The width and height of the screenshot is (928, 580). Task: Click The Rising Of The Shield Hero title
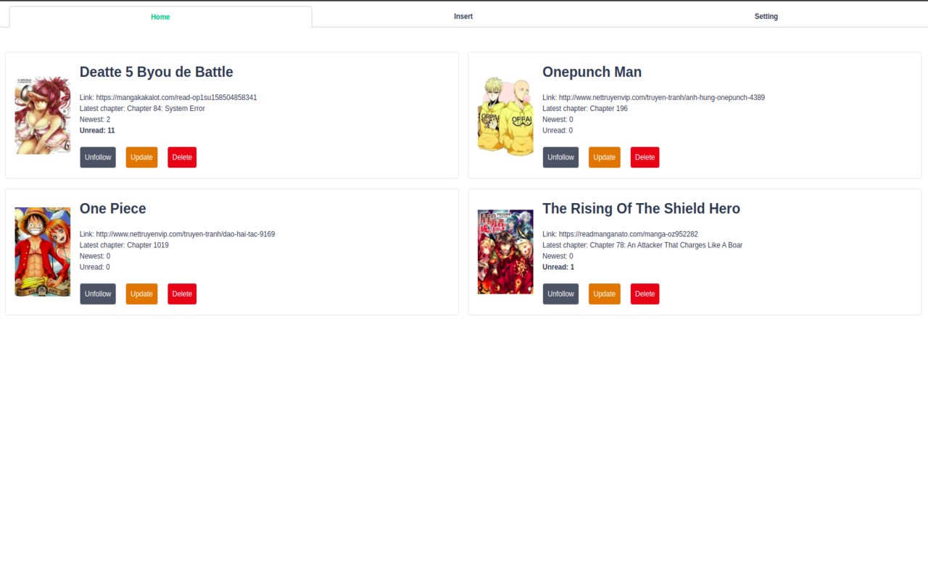[641, 208]
